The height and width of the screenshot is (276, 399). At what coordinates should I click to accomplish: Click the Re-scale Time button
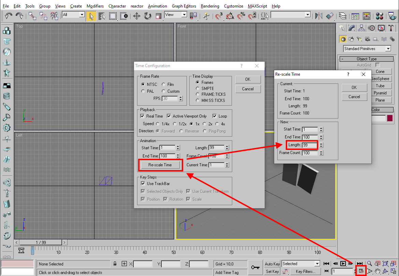[160, 165]
